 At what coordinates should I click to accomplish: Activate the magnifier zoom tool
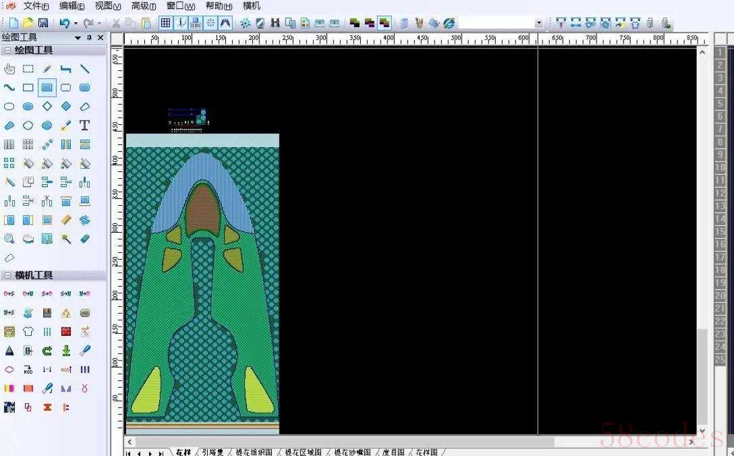tap(9, 239)
